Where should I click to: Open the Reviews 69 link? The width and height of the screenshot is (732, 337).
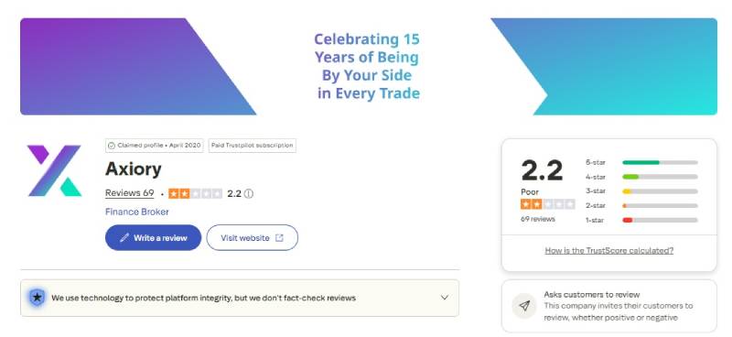[129, 193]
